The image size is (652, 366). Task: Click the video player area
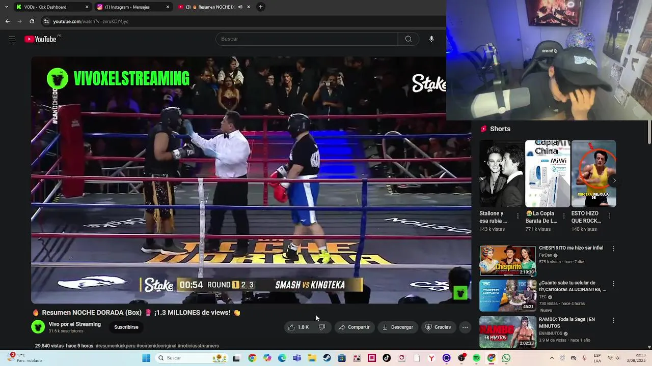click(x=251, y=180)
